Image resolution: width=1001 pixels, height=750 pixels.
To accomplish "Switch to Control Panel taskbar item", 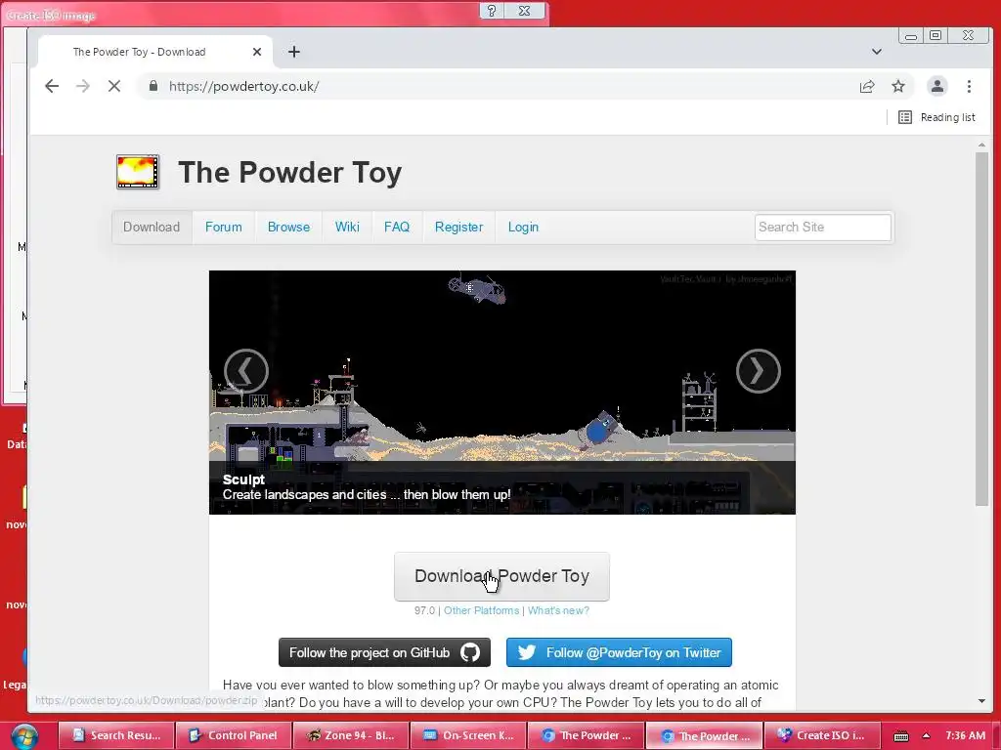I will point(234,735).
